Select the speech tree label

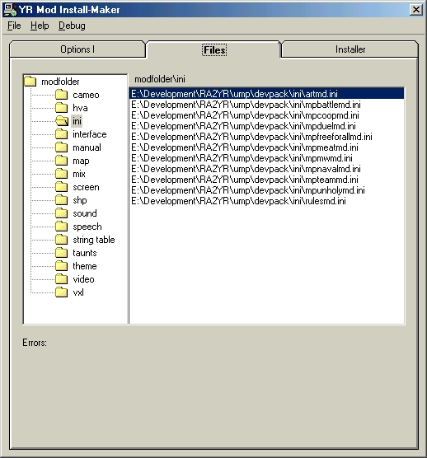pos(87,227)
